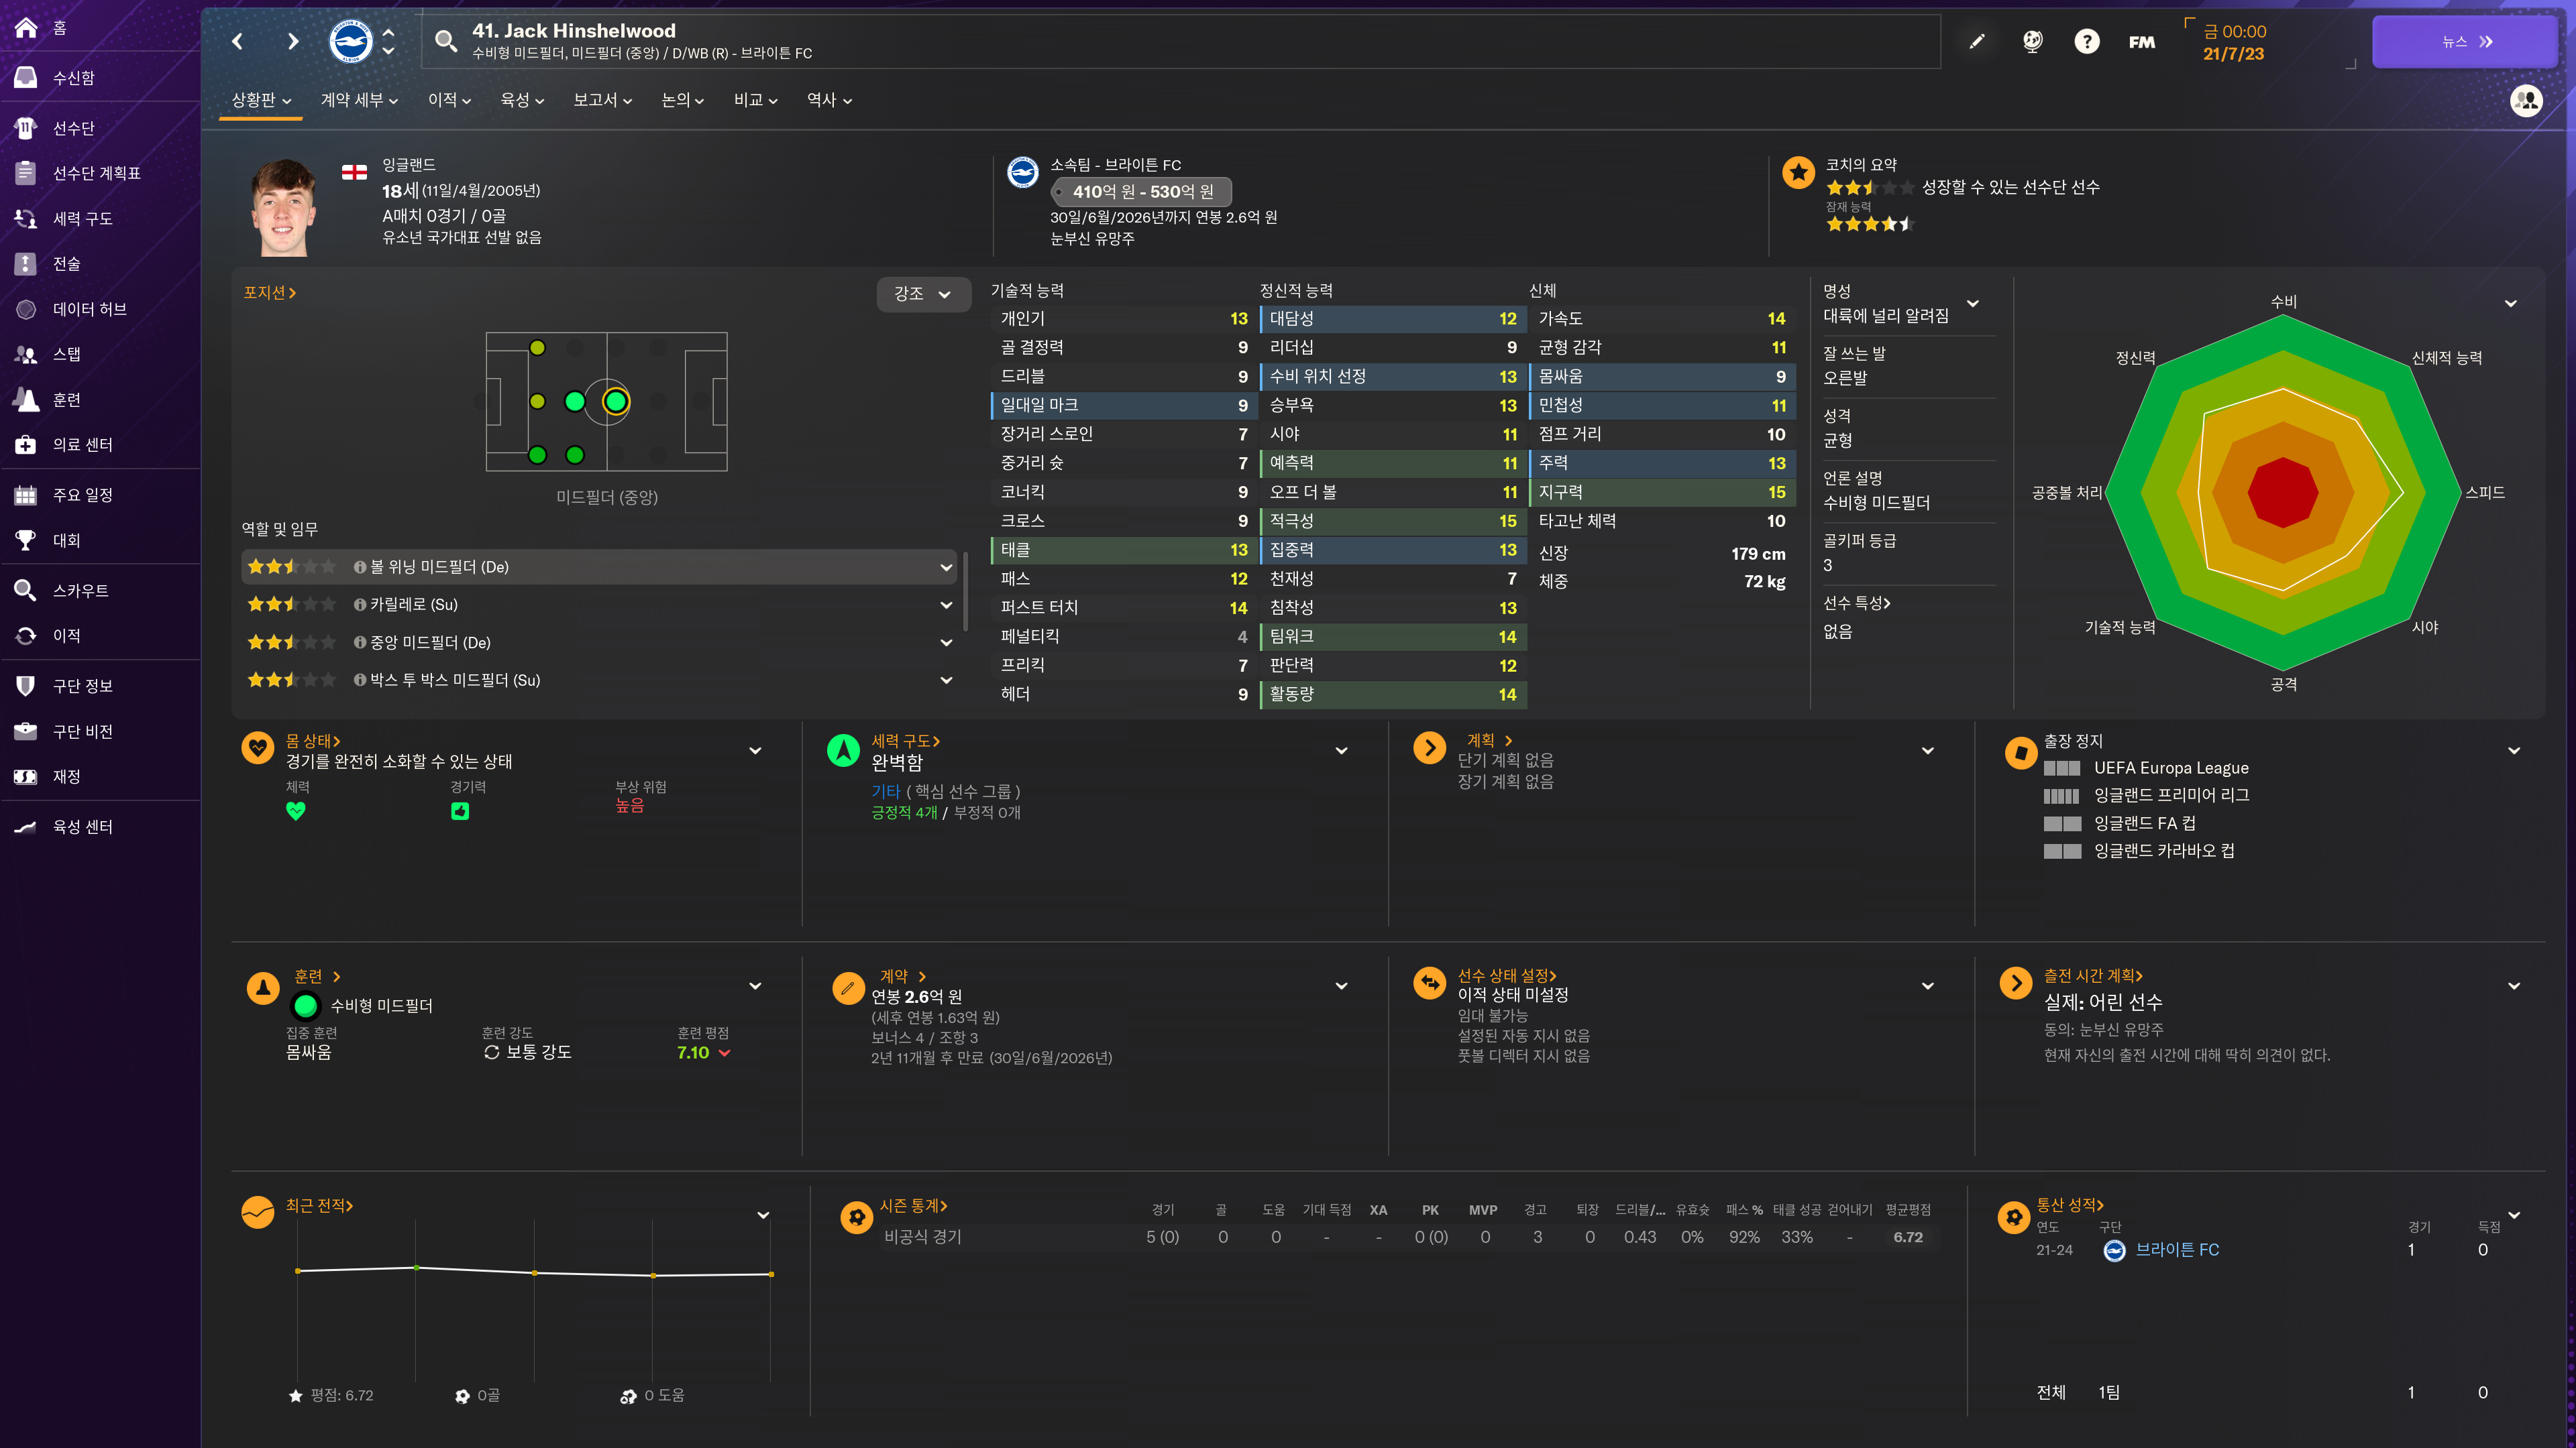Click the user profile avatar icon
Viewport: 2576px width, 1448px height.
click(2526, 100)
